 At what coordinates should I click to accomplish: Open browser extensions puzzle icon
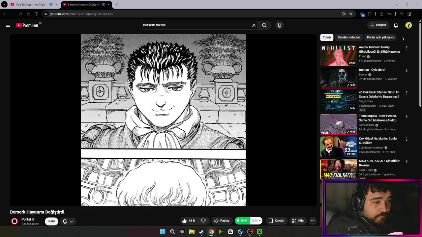coord(370,14)
